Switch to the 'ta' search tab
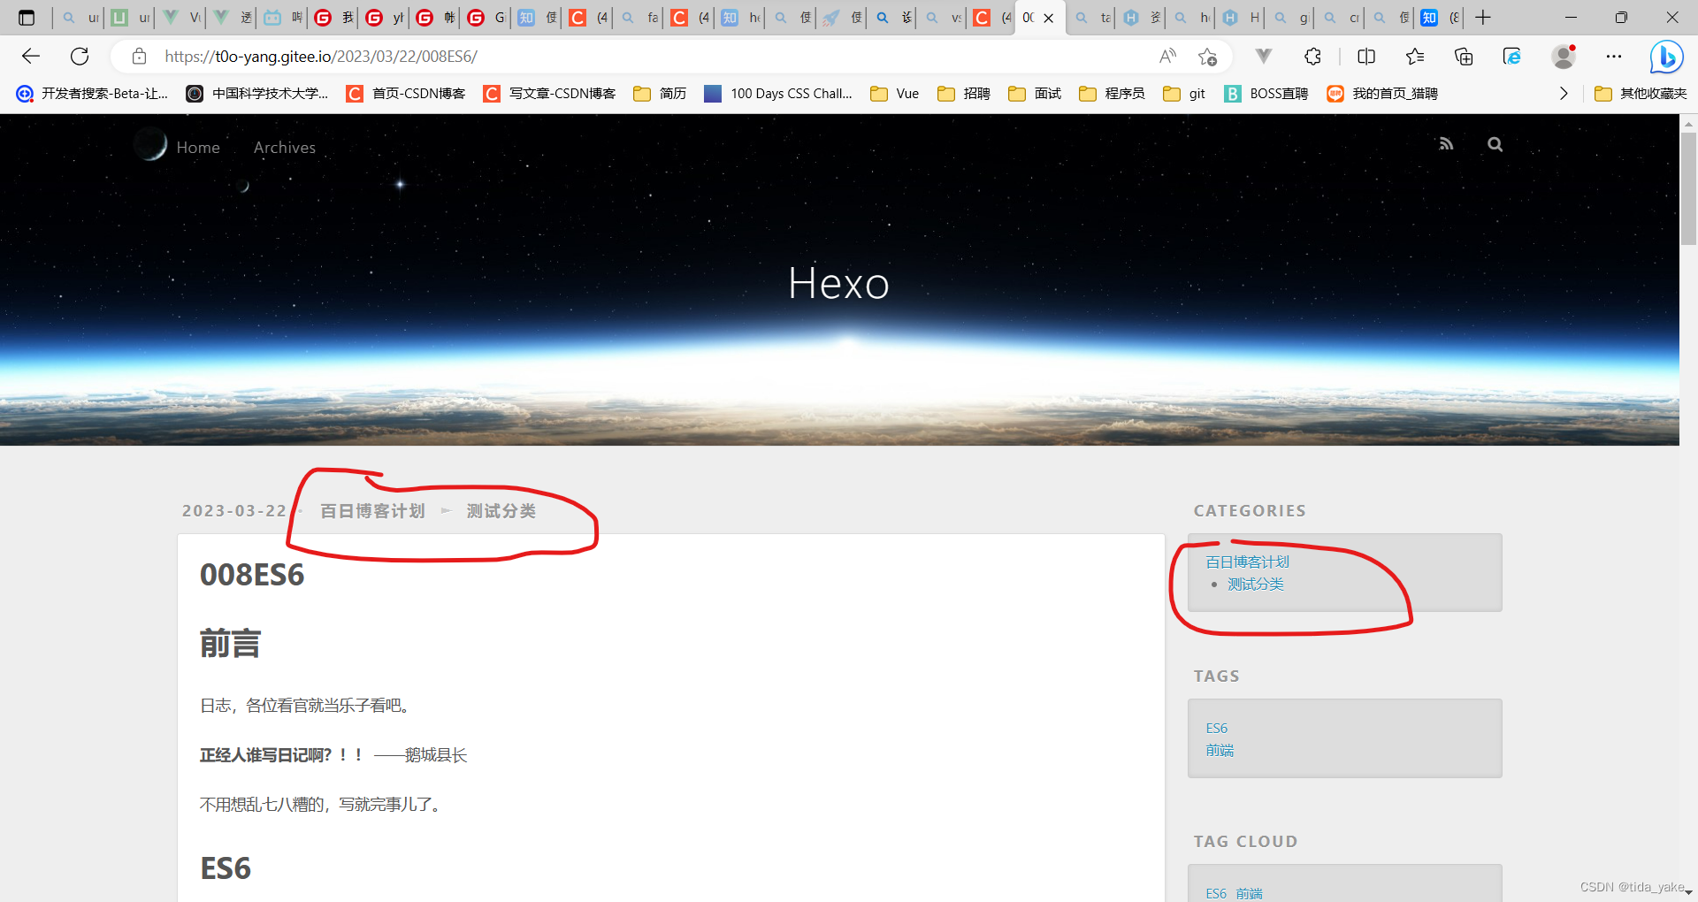 tap(1092, 18)
